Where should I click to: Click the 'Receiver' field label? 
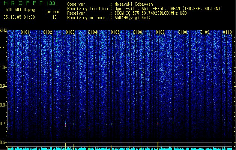click(x=76, y=13)
